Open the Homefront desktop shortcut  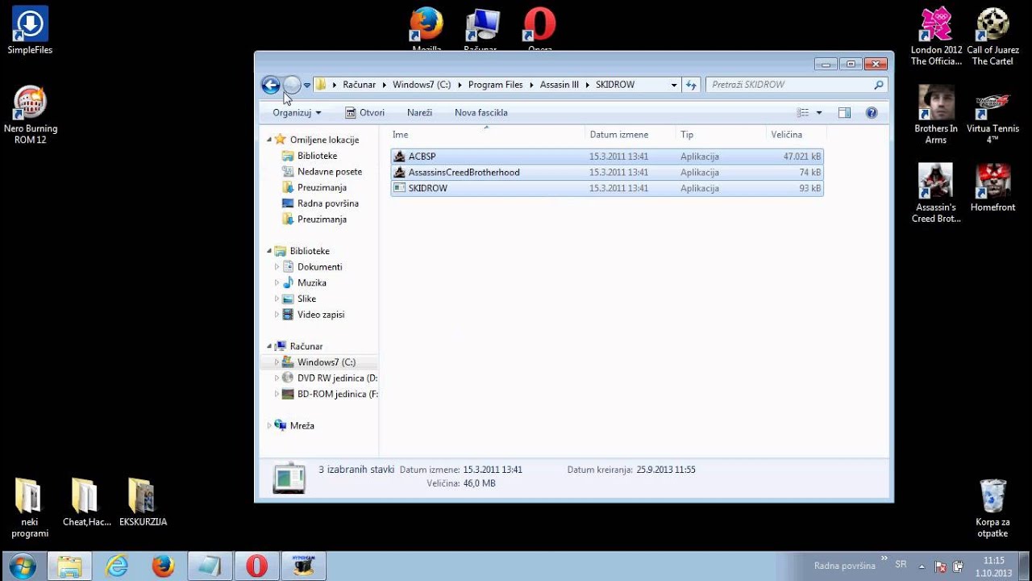point(992,187)
